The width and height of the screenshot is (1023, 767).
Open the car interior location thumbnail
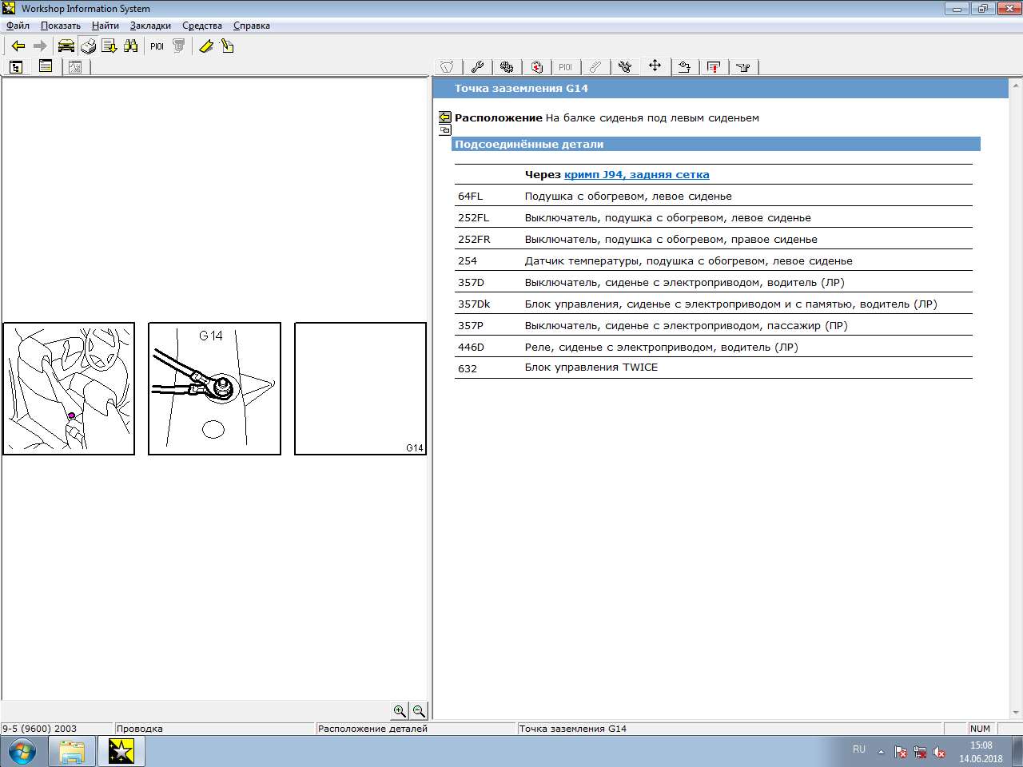coord(69,388)
